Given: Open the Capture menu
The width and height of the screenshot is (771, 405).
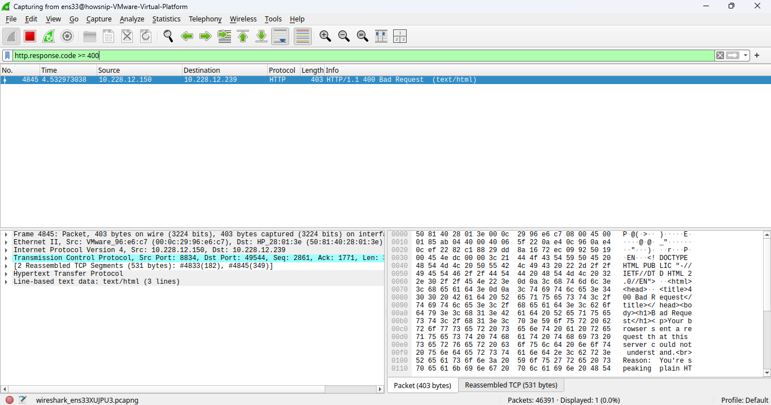Looking at the screenshot, I should [x=99, y=19].
